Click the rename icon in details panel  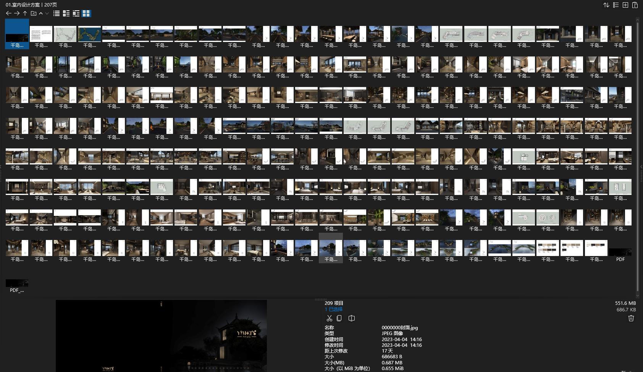[x=352, y=318]
